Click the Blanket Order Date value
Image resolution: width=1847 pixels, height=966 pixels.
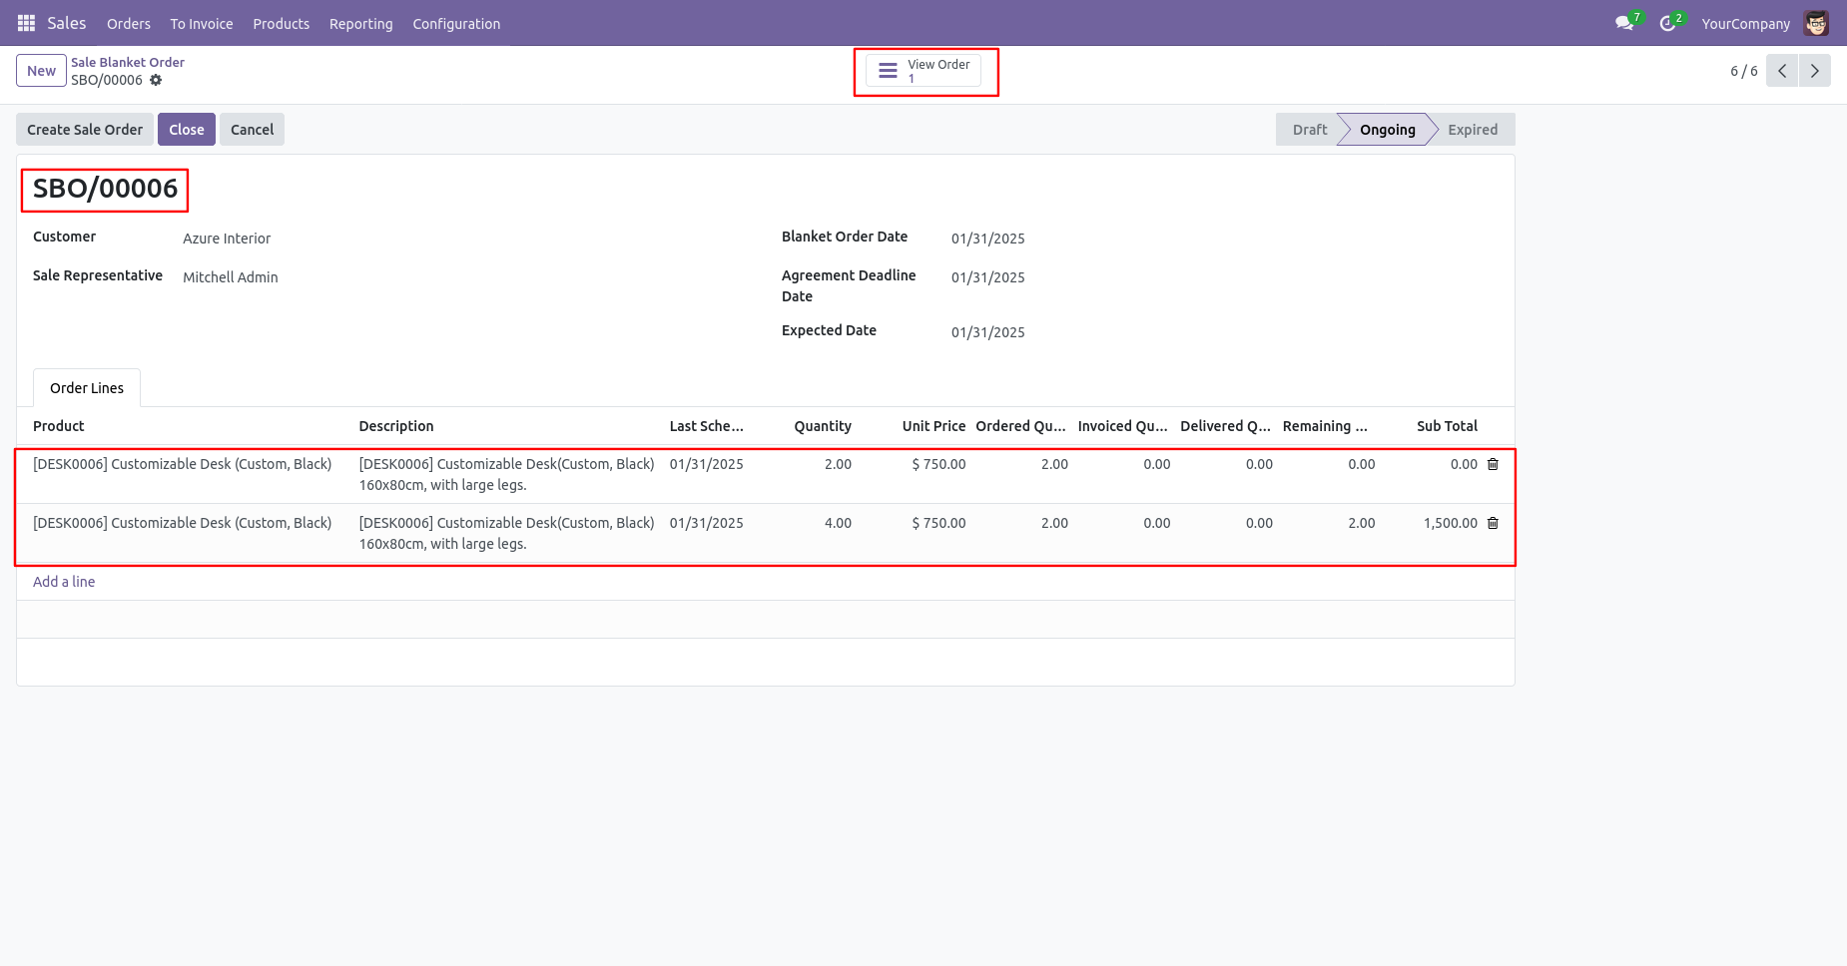click(987, 239)
